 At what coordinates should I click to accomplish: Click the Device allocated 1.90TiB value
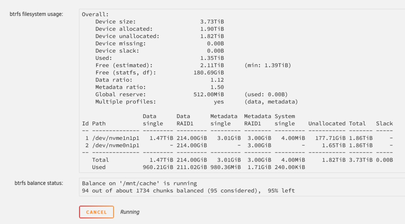(212, 29)
